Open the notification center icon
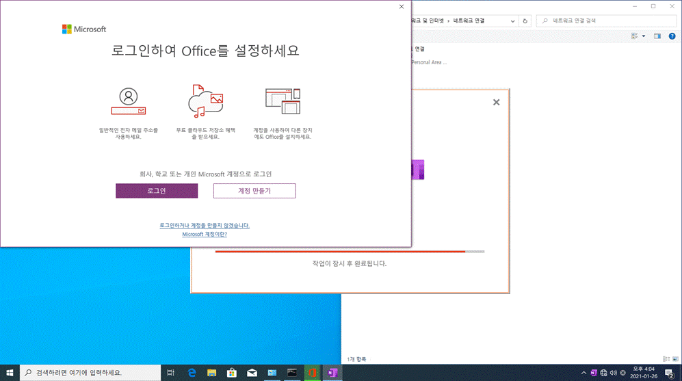Screen dimensions: 682x381 pyautogui.click(x=670, y=373)
